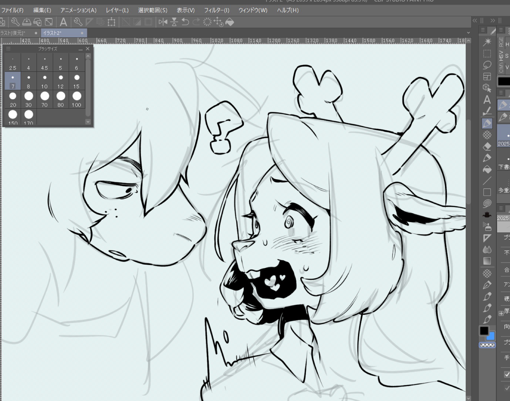Open the フィルター(I) menu
This screenshot has height=401, width=510.
217,10
